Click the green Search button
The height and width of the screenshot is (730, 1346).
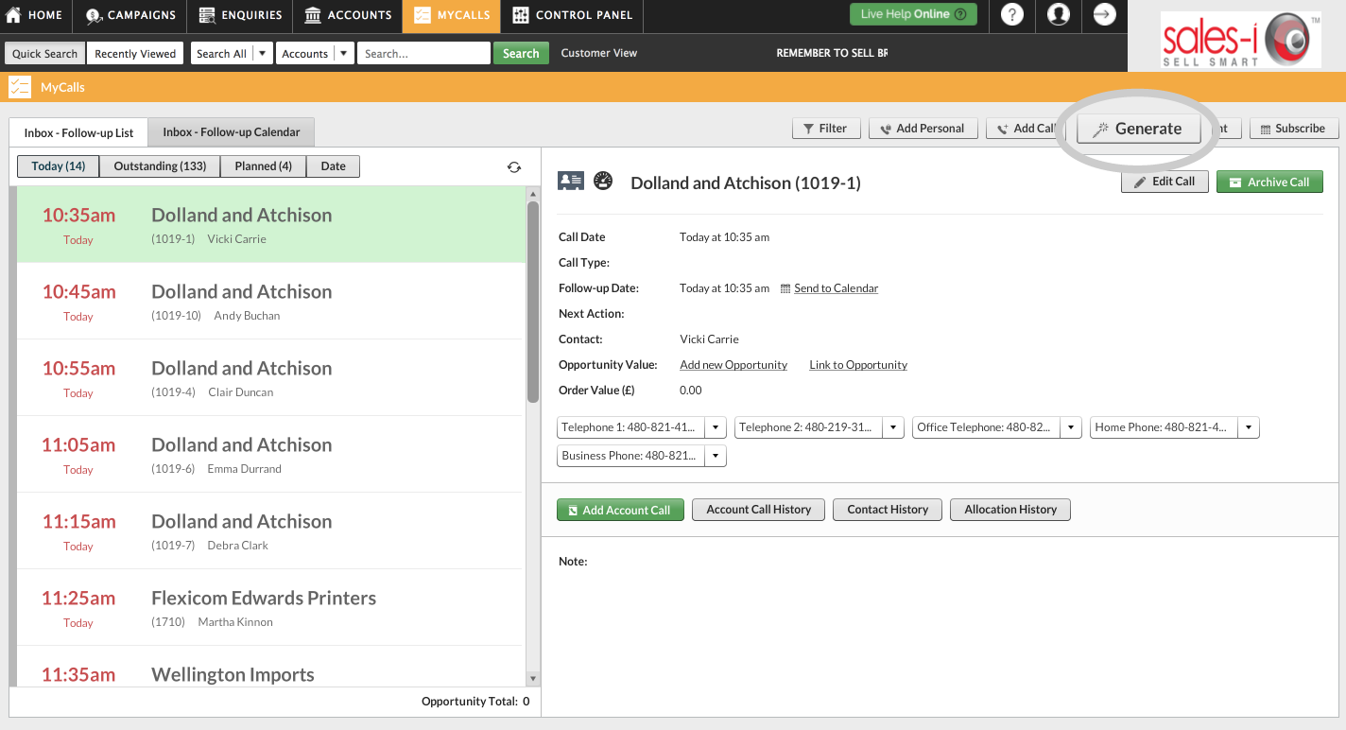[520, 54]
